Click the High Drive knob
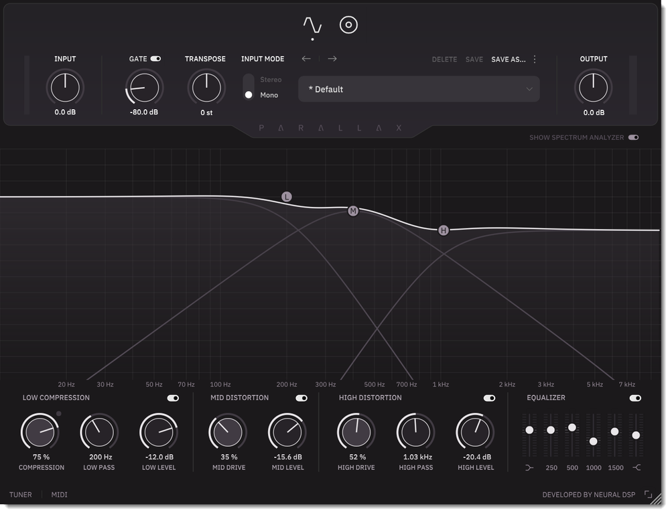 point(356,432)
